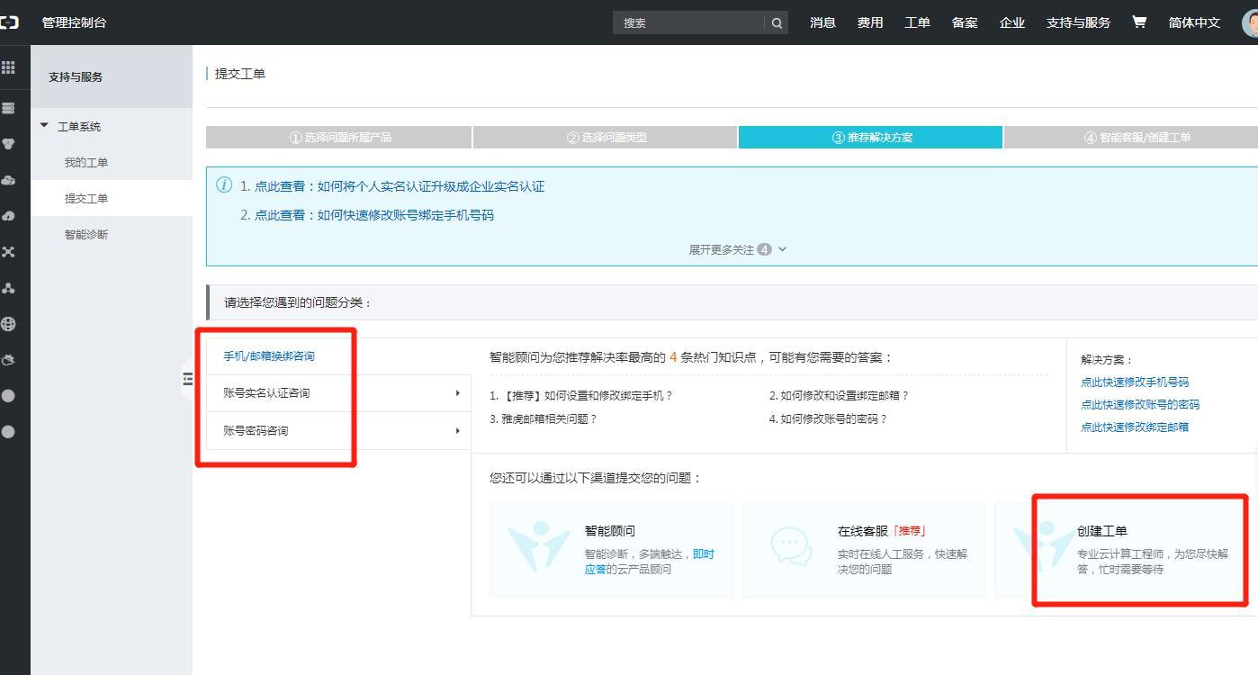Viewport: 1258px width, 675px height.
Task: Open the apps grid icon at top left
Action: tap(9, 67)
